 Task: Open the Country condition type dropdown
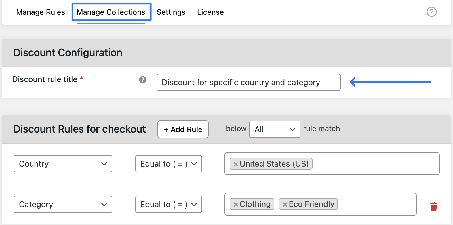(63, 164)
